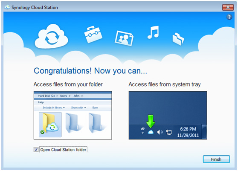Click Help menu in folder preview
This screenshot has height=171, width=238.
(x=41, y=102)
